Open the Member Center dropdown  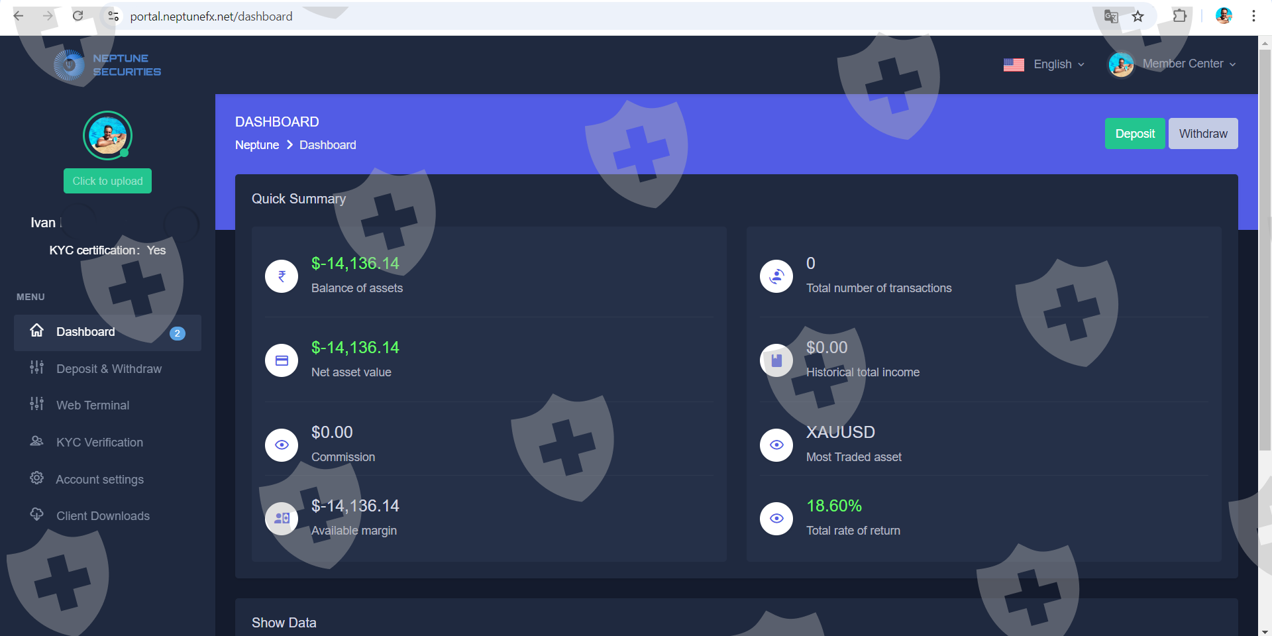click(1183, 64)
